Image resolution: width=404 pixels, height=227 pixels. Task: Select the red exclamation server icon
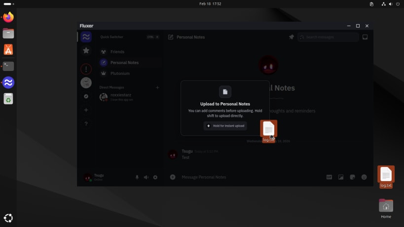click(x=86, y=69)
